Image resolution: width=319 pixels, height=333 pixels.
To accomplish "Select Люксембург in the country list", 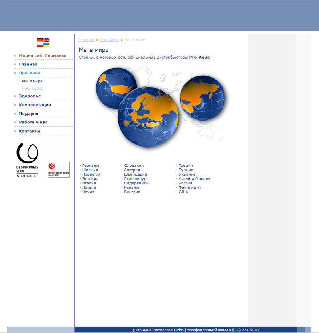I will (136, 179).
